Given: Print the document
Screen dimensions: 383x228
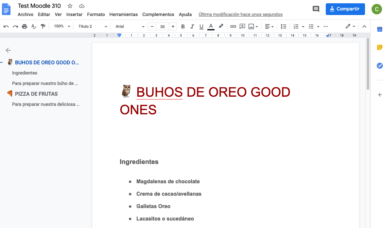Looking at the screenshot, I should pyautogui.click(x=25, y=26).
